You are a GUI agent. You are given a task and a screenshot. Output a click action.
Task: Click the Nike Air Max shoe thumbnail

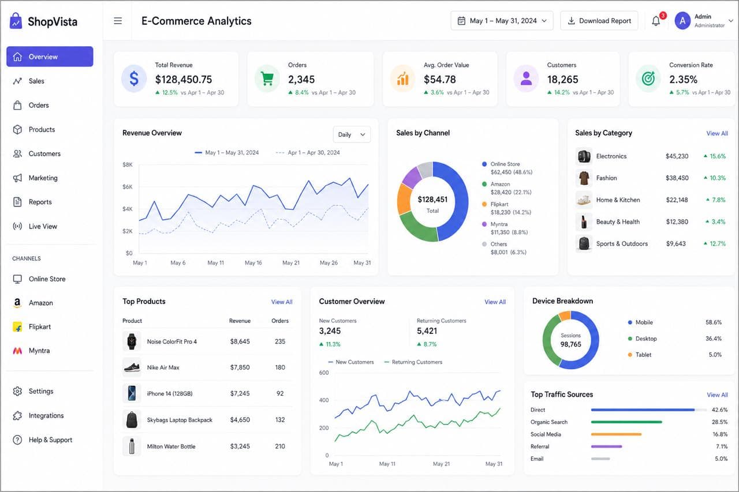[132, 367]
